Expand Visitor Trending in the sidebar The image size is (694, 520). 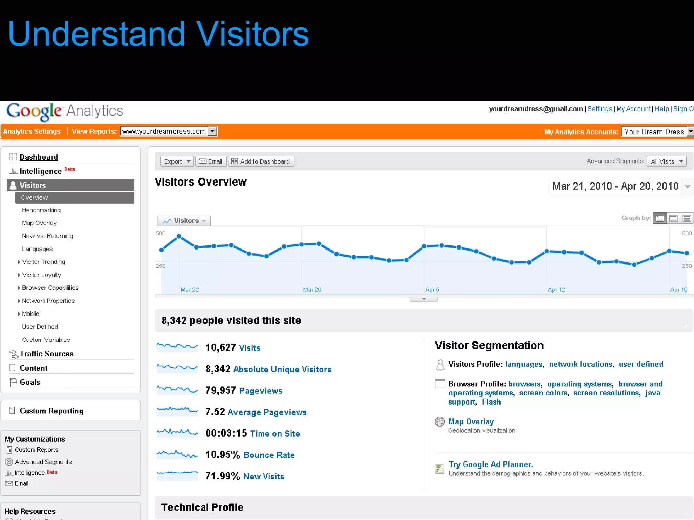click(x=19, y=262)
